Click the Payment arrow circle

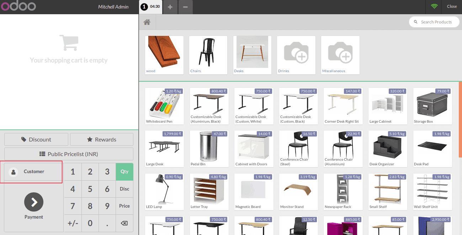34,202
